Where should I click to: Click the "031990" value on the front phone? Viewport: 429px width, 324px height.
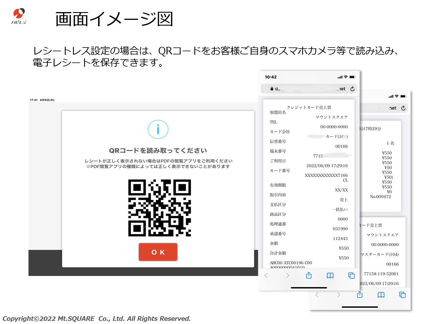click(340, 229)
